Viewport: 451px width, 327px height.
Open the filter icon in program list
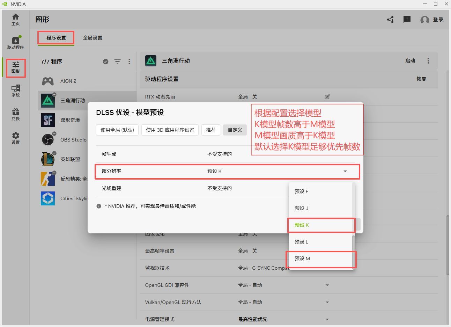(x=117, y=61)
